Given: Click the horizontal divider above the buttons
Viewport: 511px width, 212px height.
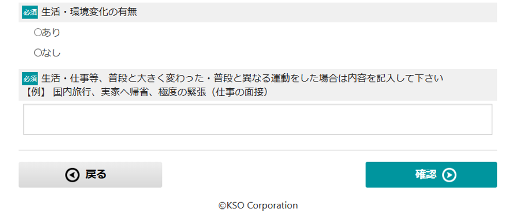Looking at the screenshot, I should 258,150.
